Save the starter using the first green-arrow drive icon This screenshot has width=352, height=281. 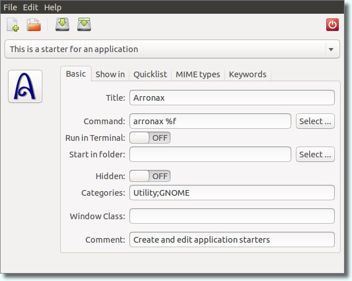(62, 25)
